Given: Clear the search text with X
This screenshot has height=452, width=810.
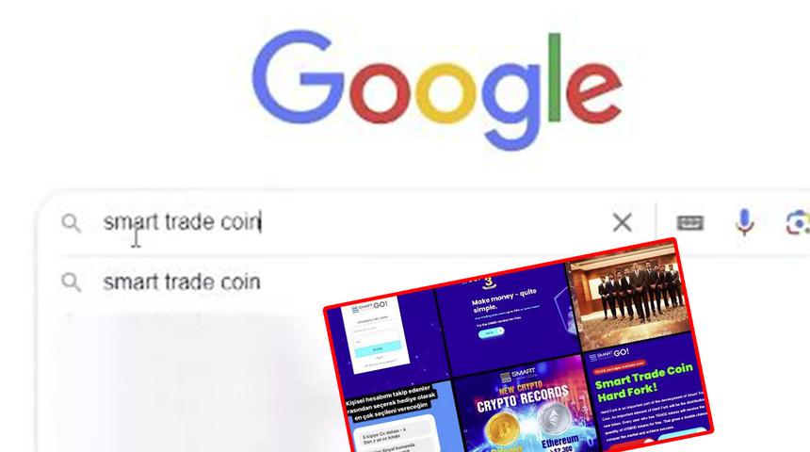Looking at the screenshot, I should point(622,222).
